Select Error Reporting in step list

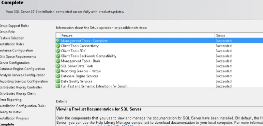11,100
